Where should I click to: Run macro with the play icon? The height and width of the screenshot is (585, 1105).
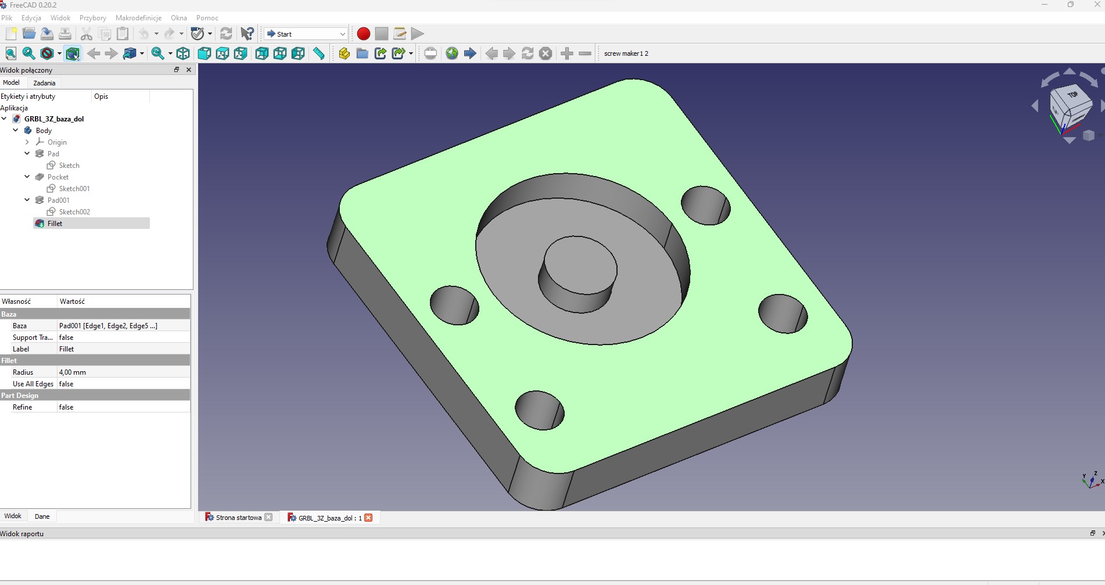tap(417, 34)
